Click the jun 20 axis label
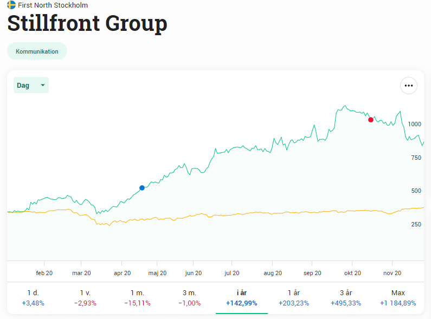 click(x=193, y=274)
